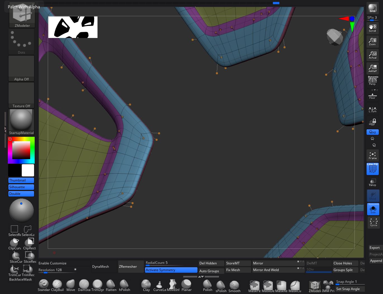Screen dimensions: 383x294
Task: Pick the Smooth brush
Action: coord(234,285)
